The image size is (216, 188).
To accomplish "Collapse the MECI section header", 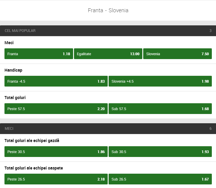I will tap(108, 129).
